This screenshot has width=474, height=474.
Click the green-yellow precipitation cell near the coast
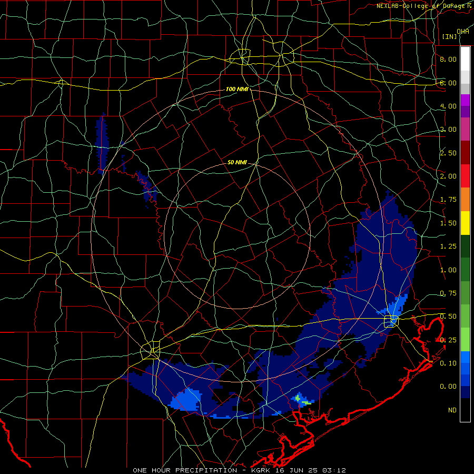(x=303, y=400)
